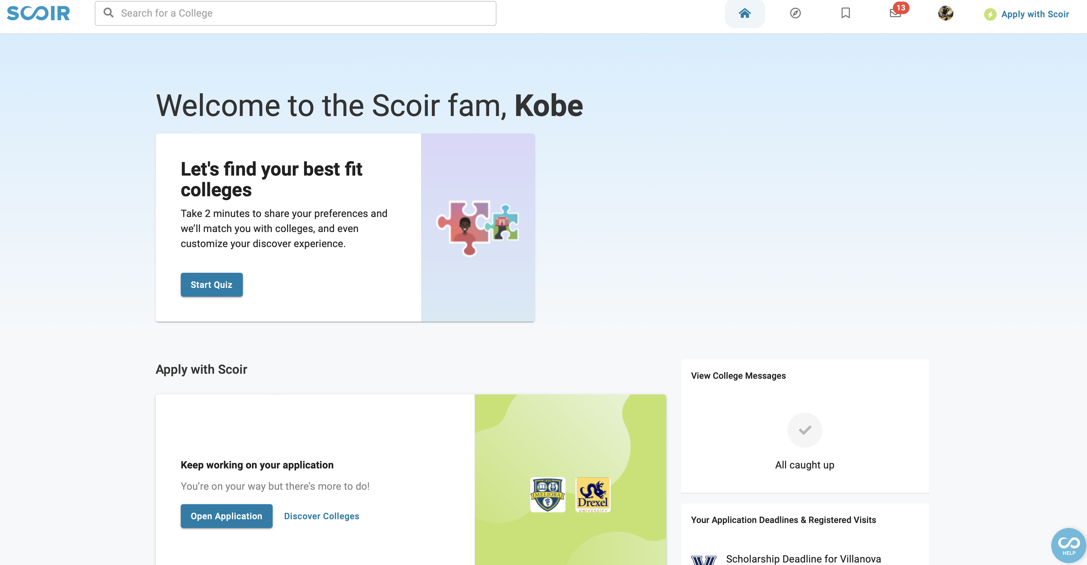Click Keep working on your application text
1087x565 pixels.
tap(257, 465)
